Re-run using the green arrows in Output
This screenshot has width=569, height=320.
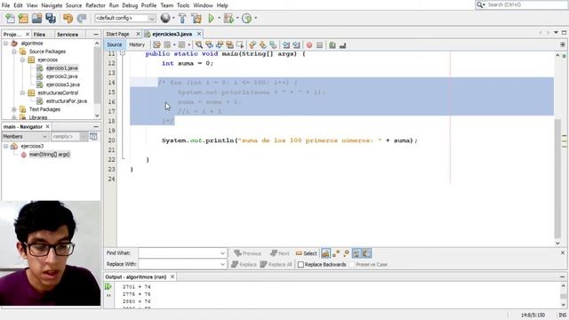coord(108,286)
